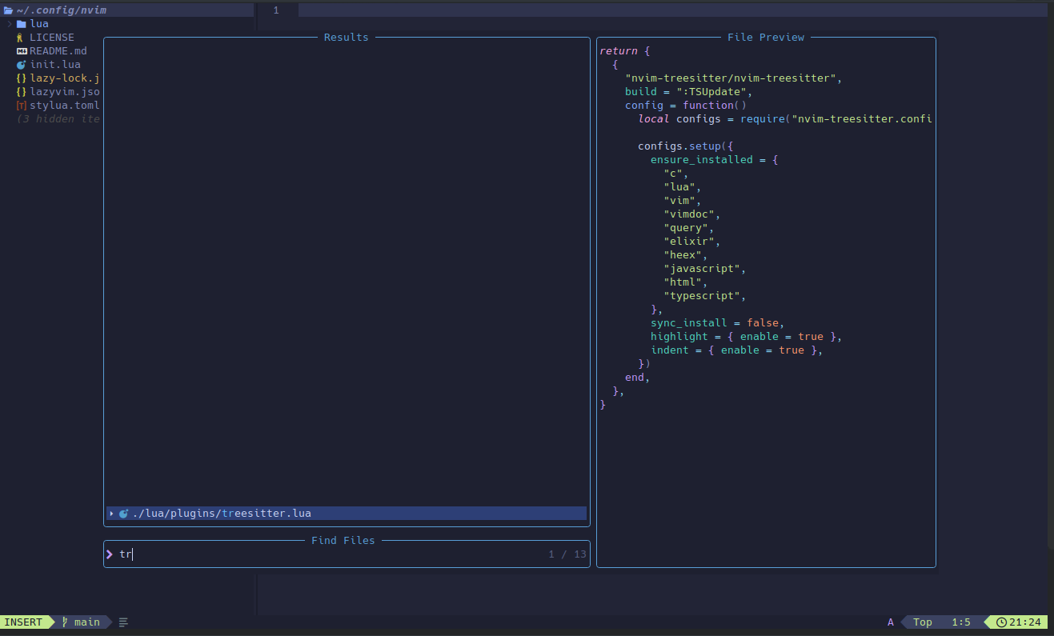The width and height of the screenshot is (1054, 636).
Task: Click the LICENSE file icon
Action: pos(21,38)
